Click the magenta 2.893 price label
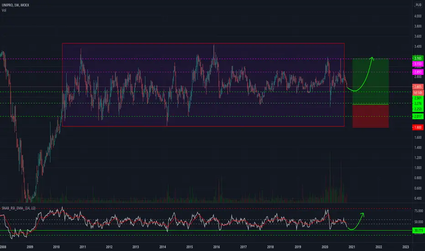 click(x=418, y=72)
